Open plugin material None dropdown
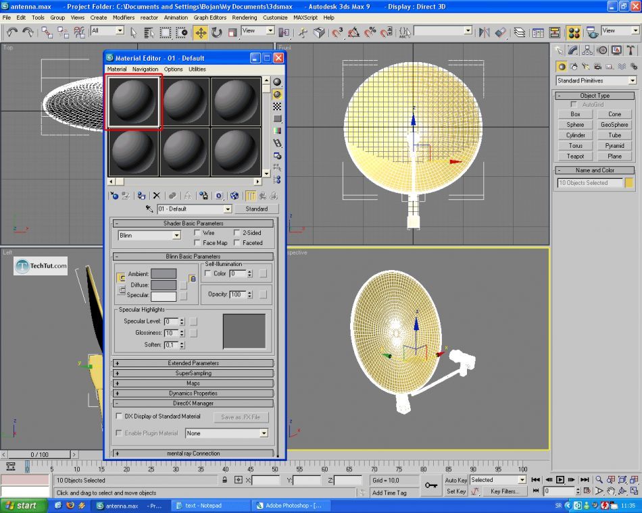 click(226, 433)
